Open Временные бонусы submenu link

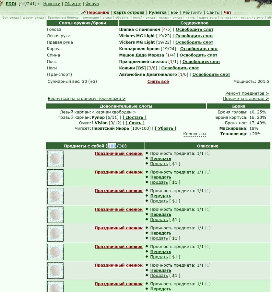(x=63, y=18)
